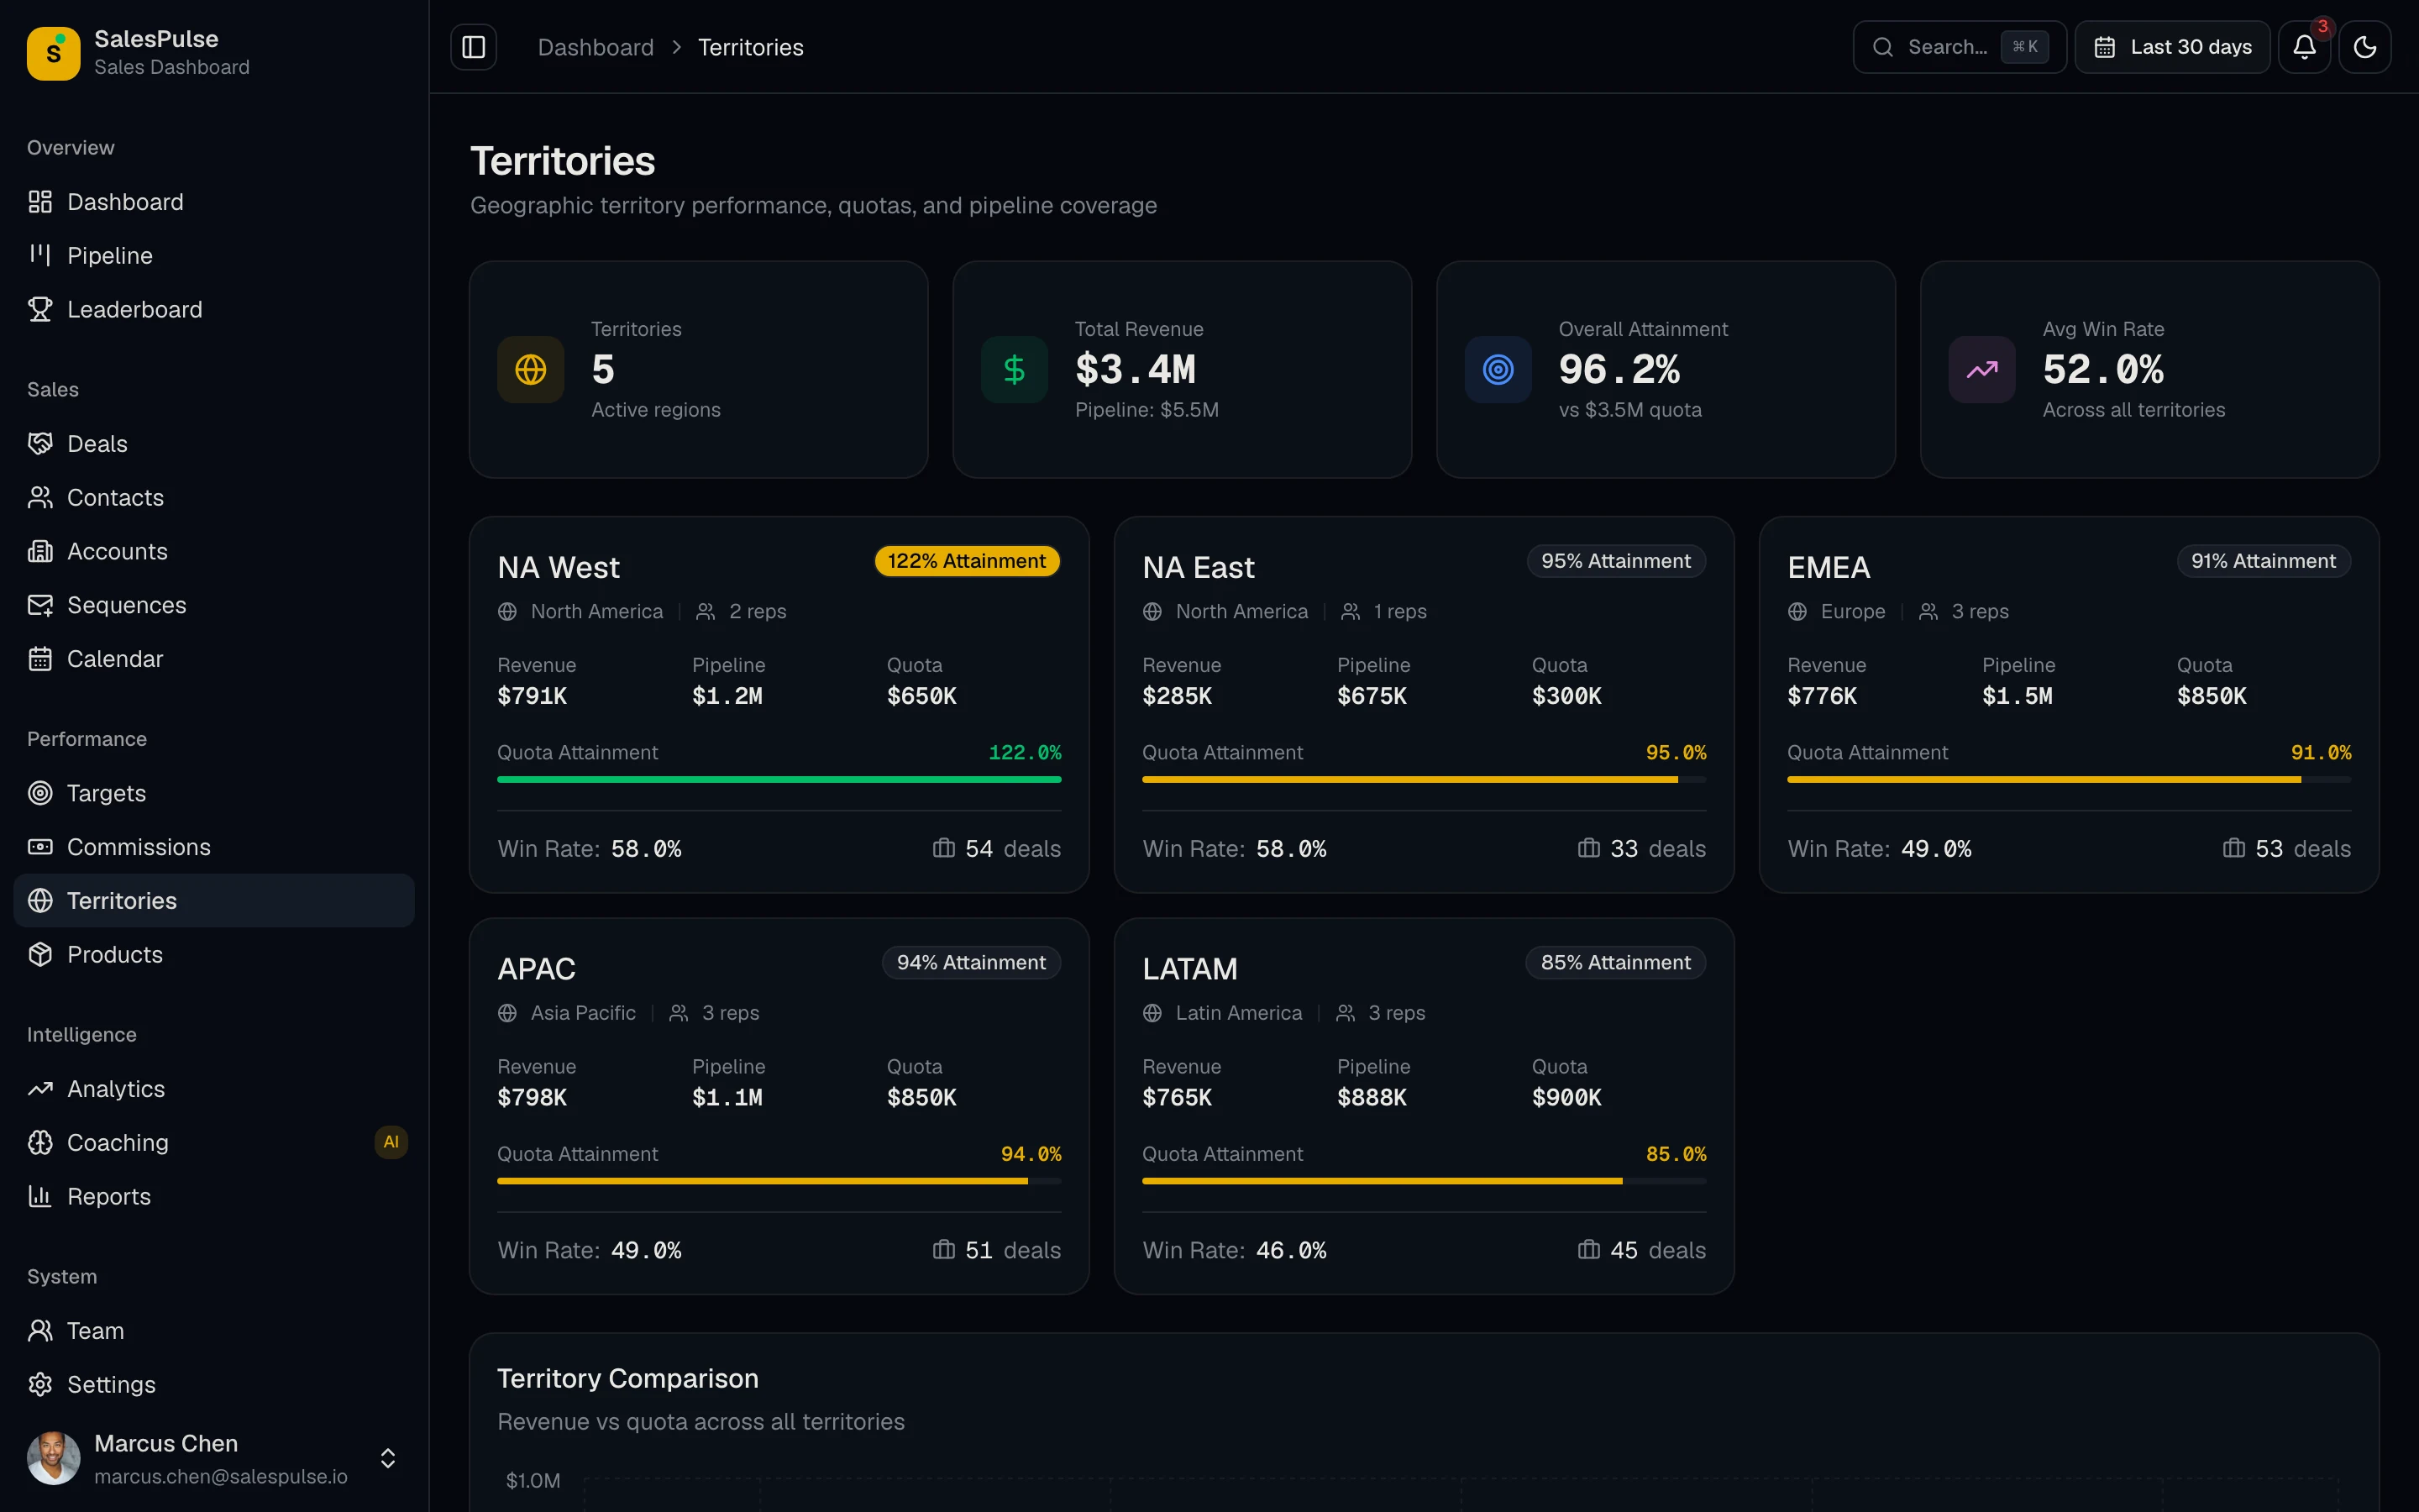This screenshot has height=1512, width=2419.
Task: Click the Team user icon
Action: tap(40, 1331)
